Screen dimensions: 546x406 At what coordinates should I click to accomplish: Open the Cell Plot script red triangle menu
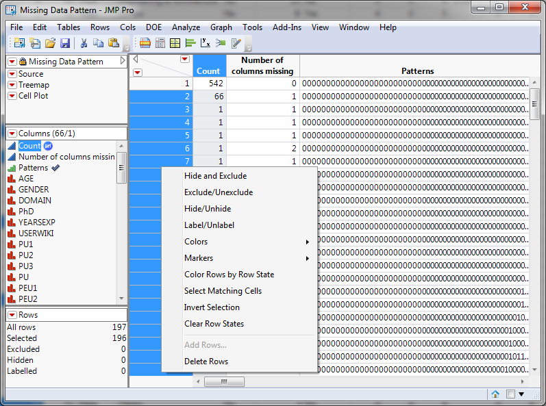click(x=12, y=96)
